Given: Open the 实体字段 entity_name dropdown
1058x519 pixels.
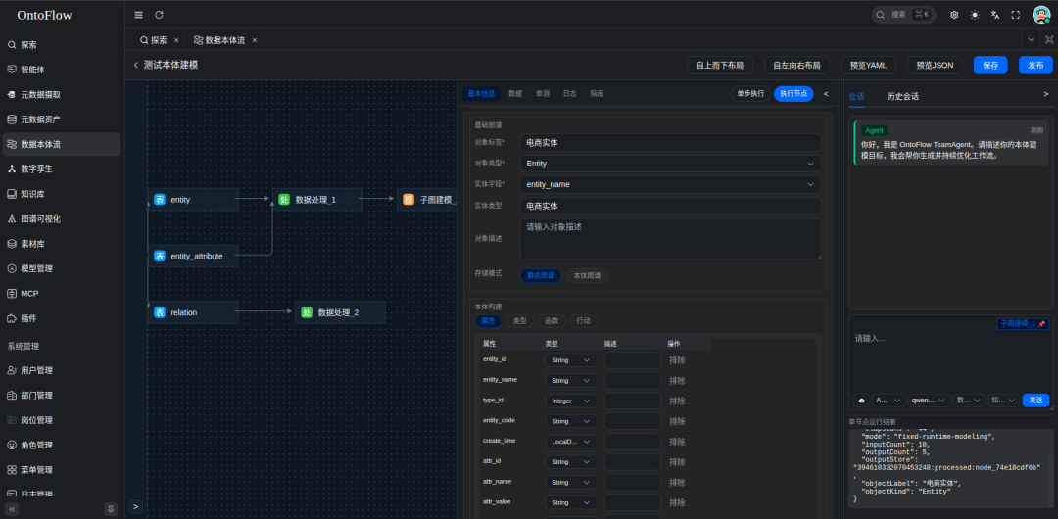Looking at the screenshot, I should [670, 184].
